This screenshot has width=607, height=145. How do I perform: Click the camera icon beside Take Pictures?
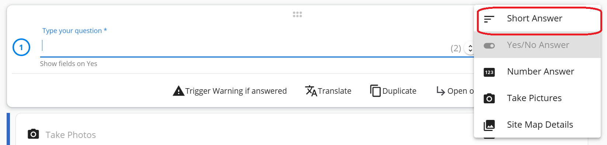[x=489, y=99]
